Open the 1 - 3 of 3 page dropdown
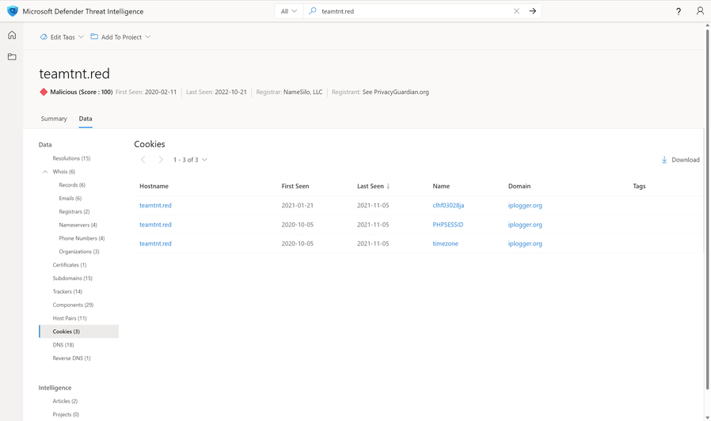The image size is (711, 421). pyautogui.click(x=191, y=160)
